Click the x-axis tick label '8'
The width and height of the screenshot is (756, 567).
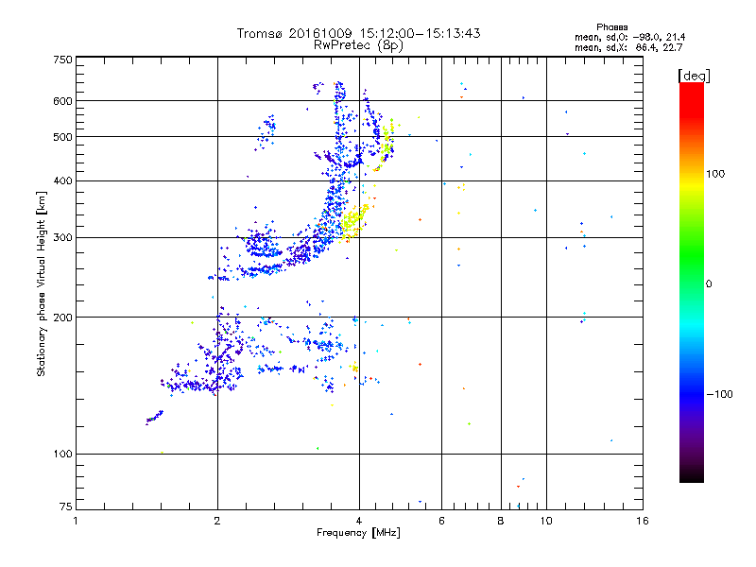click(x=501, y=521)
